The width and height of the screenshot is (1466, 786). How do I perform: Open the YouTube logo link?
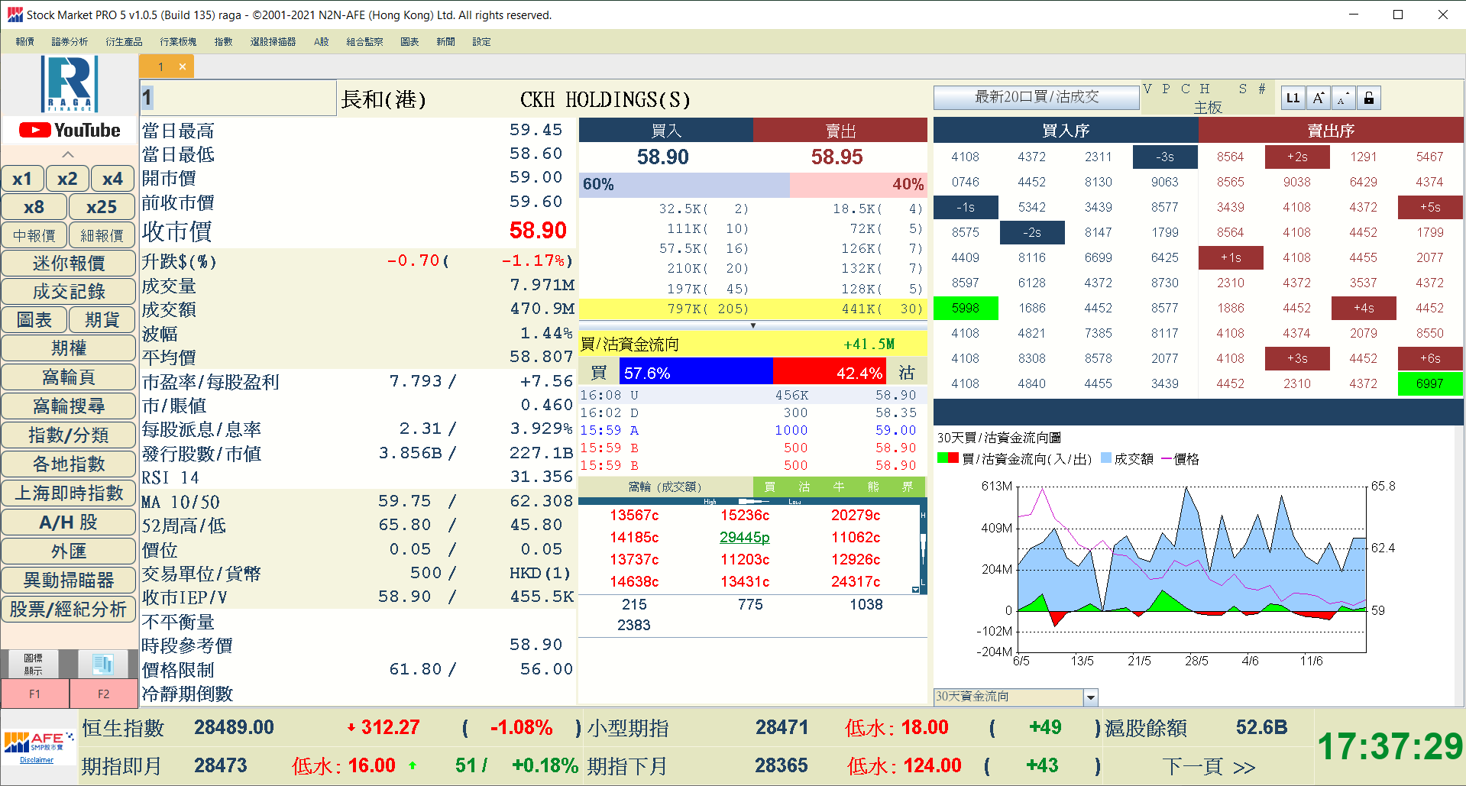tap(70, 131)
